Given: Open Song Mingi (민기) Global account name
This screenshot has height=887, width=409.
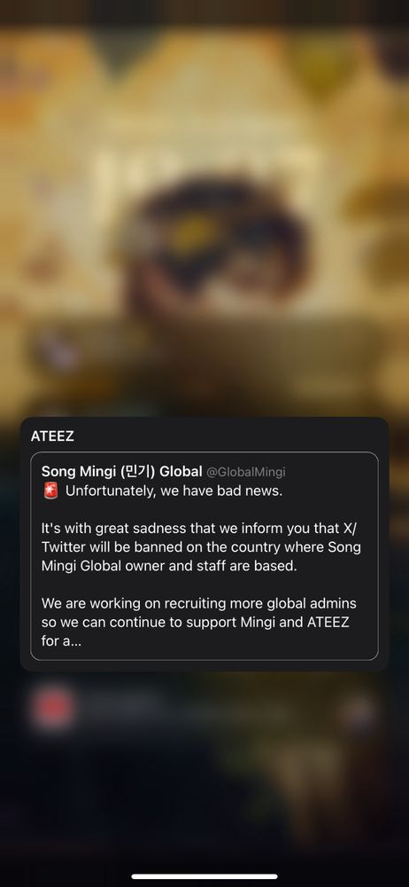Looking at the screenshot, I should tap(121, 471).
